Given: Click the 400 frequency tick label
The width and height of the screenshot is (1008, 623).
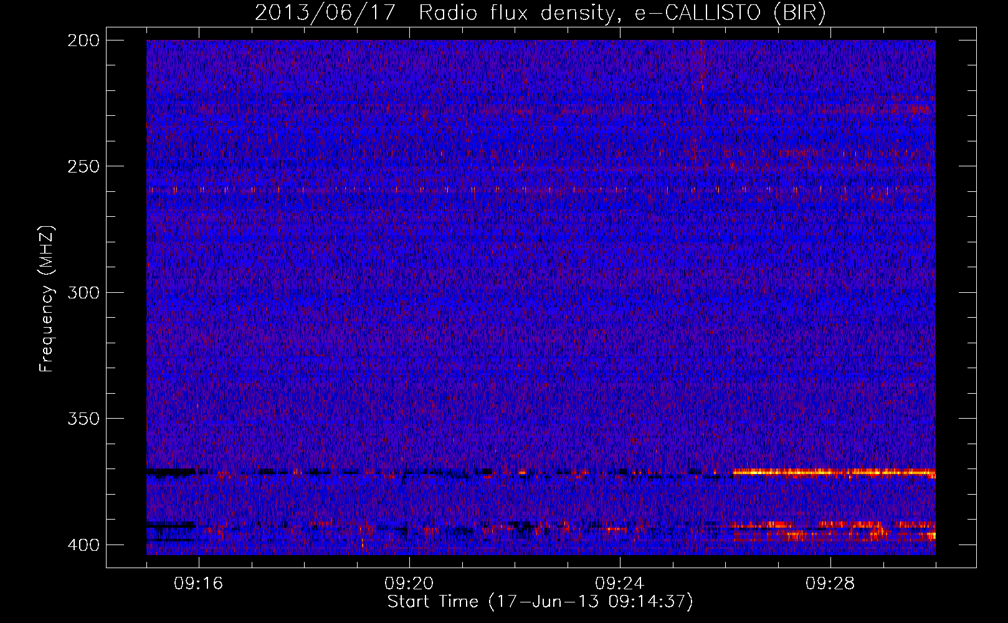Looking at the screenshot, I should coord(83,545).
